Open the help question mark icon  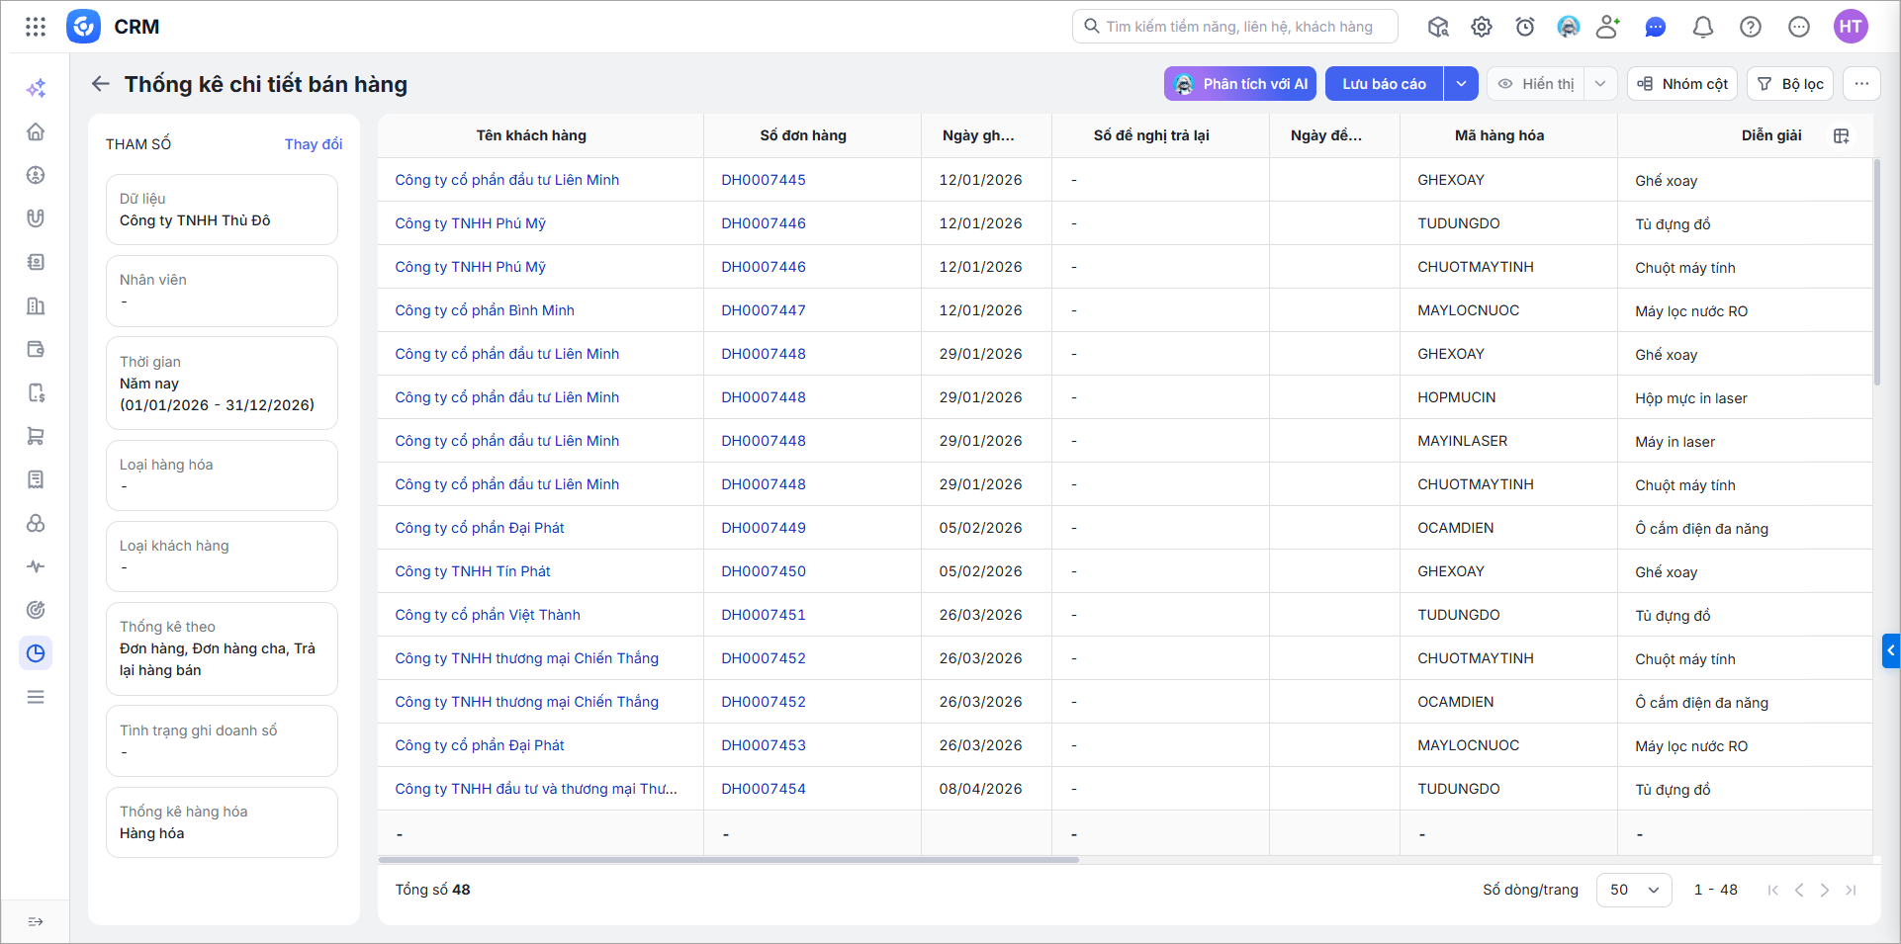[1751, 27]
